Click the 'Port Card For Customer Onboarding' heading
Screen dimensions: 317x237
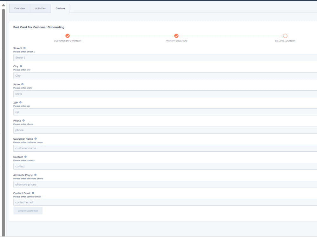(x=39, y=27)
